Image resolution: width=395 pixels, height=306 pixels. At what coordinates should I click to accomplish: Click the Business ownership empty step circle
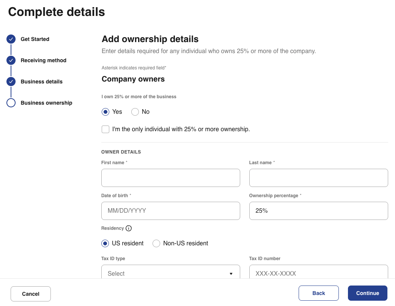click(x=11, y=103)
